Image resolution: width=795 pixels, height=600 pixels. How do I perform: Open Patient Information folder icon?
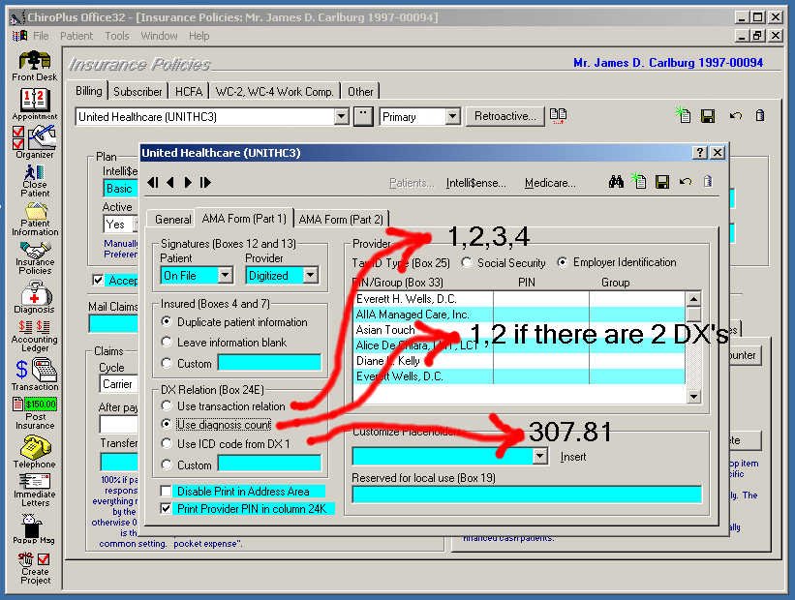(35, 220)
